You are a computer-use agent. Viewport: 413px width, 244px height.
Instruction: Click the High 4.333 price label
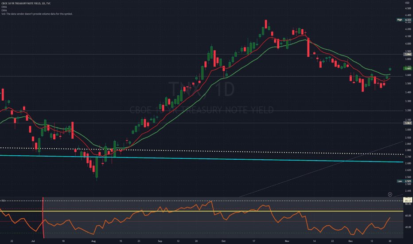[x=404, y=20]
